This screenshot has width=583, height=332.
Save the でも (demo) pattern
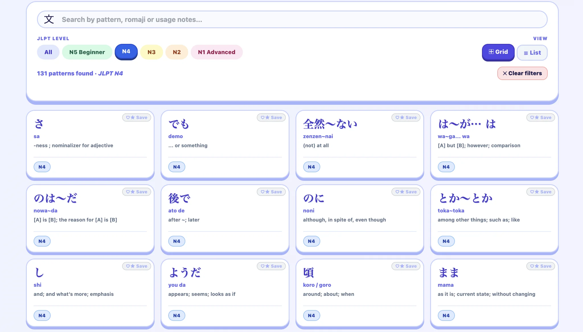point(271,118)
